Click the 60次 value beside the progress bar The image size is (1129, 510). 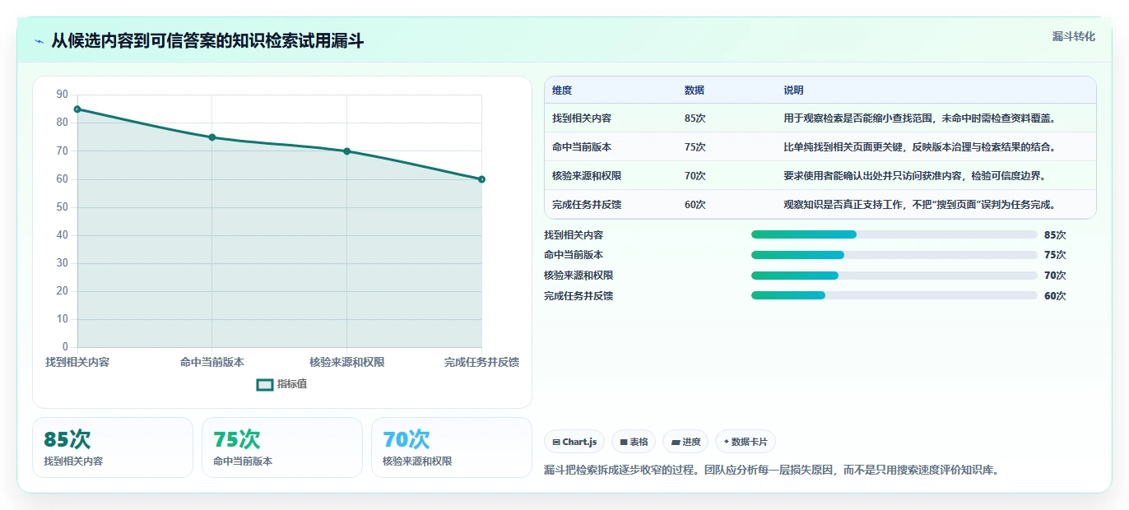pos(1055,296)
